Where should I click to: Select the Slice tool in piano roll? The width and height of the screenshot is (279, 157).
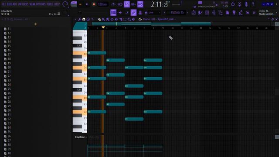click(x=121, y=19)
